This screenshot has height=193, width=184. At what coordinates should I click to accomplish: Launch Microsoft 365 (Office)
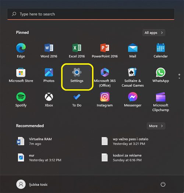click(x=105, y=77)
